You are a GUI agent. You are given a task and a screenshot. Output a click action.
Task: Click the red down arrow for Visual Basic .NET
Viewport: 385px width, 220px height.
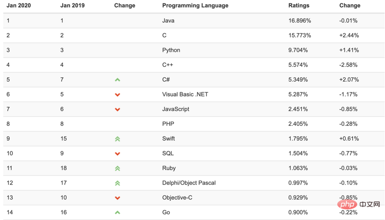pos(117,95)
